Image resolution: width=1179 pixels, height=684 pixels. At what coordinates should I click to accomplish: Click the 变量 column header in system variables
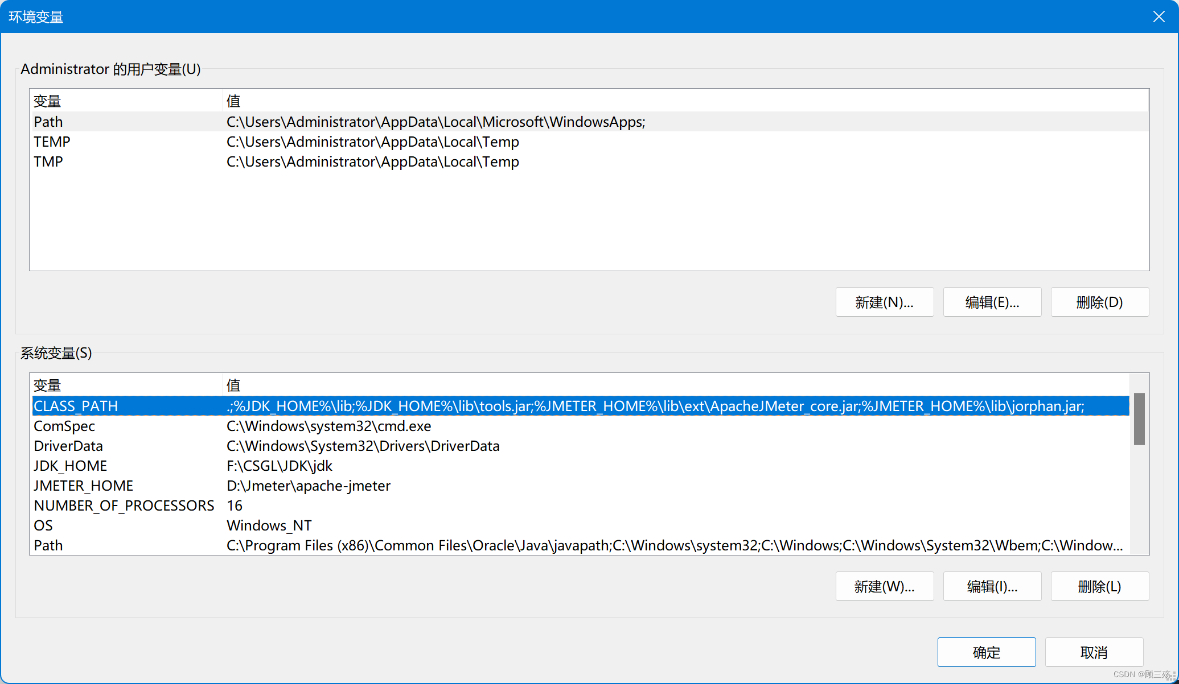(x=47, y=385)
